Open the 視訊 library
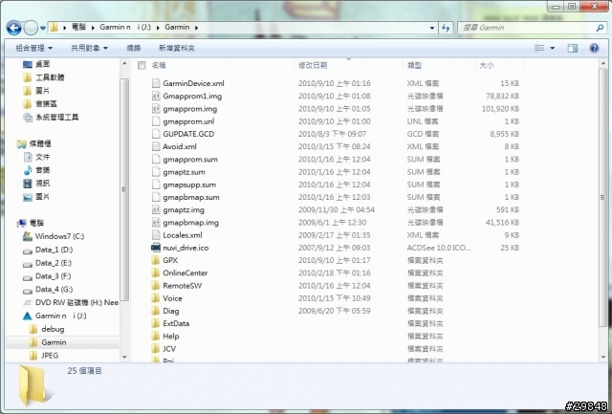The width and height of the screenshot is (612, 414). pyautogui.click(x=42, y=183)
